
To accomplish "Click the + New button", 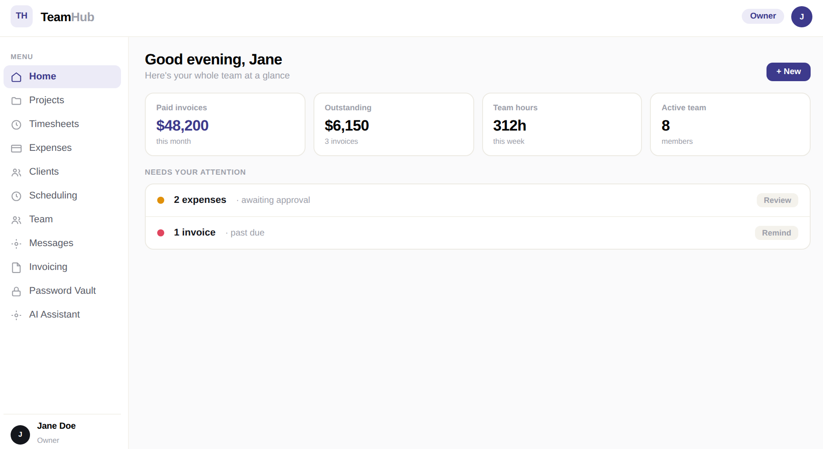I will pos(788,72).
